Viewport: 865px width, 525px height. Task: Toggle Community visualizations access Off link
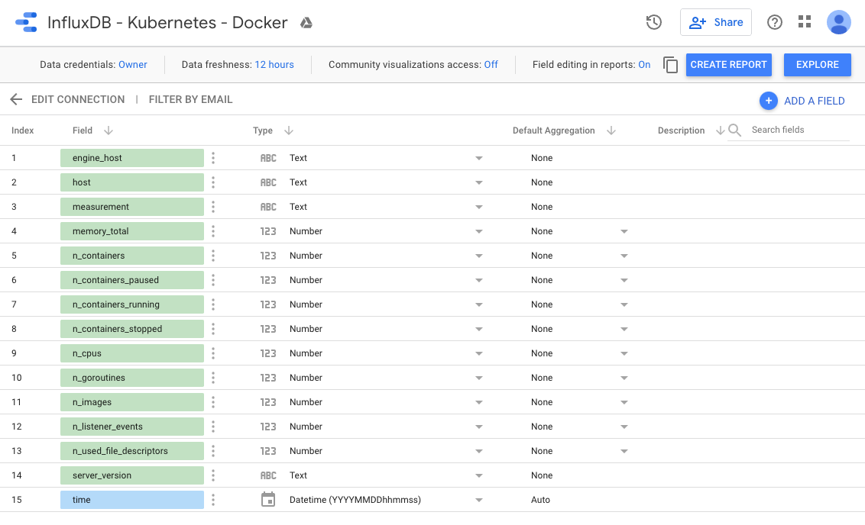491,64
